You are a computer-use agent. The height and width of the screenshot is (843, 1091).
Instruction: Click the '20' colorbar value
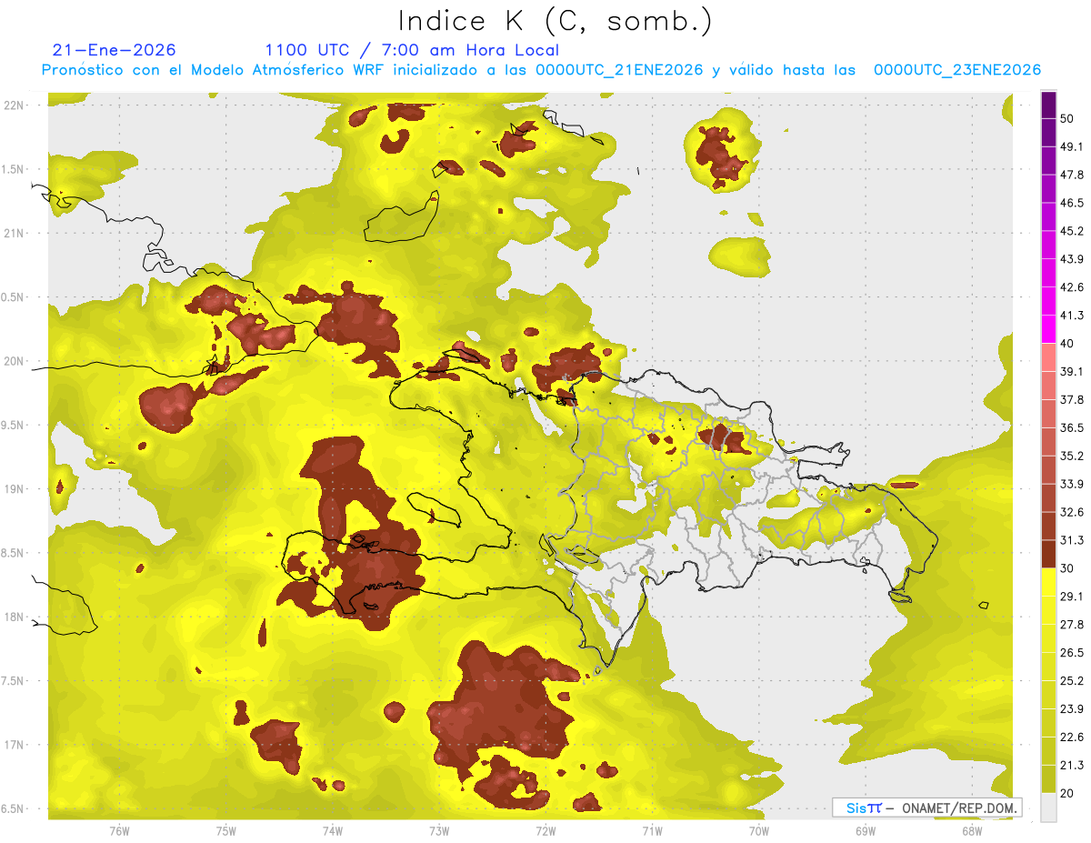point(1067,793)
